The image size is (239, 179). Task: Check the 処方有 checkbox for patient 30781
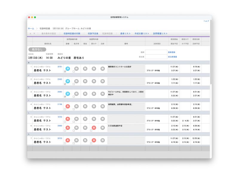tap(73, 71)
